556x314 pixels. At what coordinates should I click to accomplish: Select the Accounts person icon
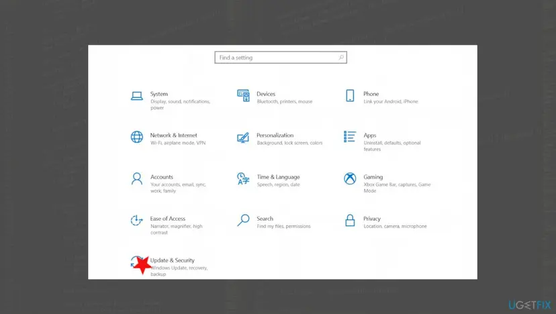pyautogui.click(x=137, y=178)
